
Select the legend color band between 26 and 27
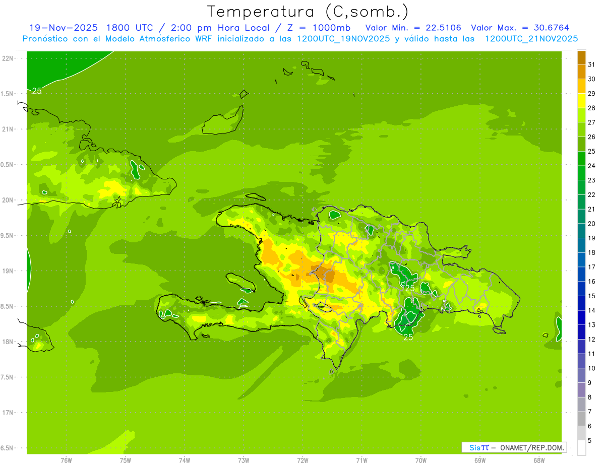tap(581, 129)
